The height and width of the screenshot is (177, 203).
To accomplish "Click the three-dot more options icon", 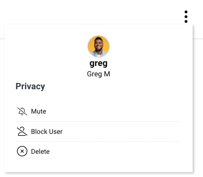I will (x=186, y=17).
